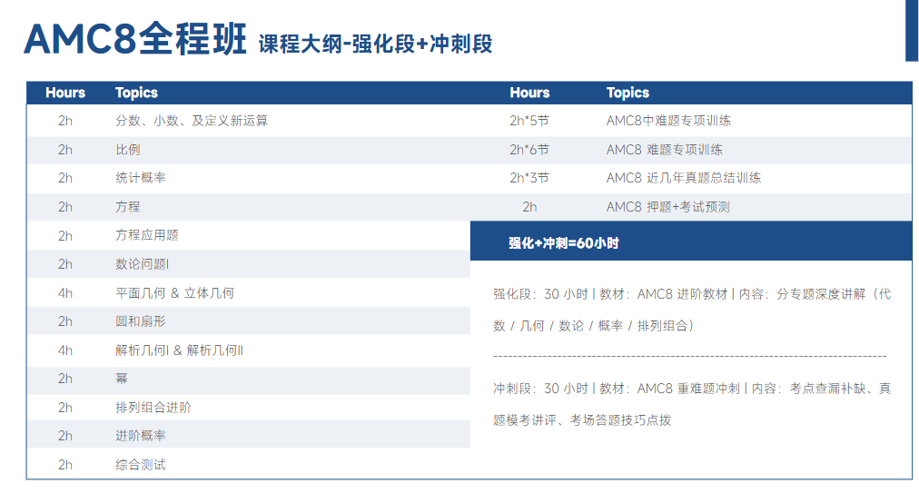919x493 pixels.
Task: Click the Topics header above AMC8中难题专项训练
Action: [627, 93]
